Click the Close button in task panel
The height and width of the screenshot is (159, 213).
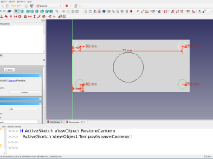click(x=9, y=70)
